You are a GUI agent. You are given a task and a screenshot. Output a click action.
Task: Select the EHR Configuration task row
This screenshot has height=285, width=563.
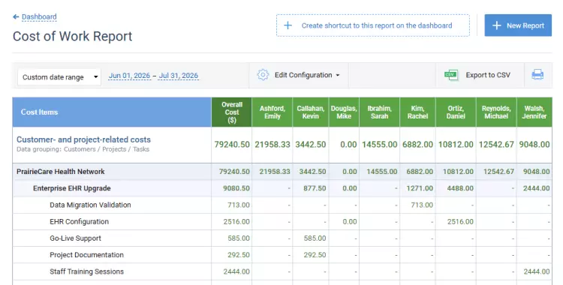[282, 221]
